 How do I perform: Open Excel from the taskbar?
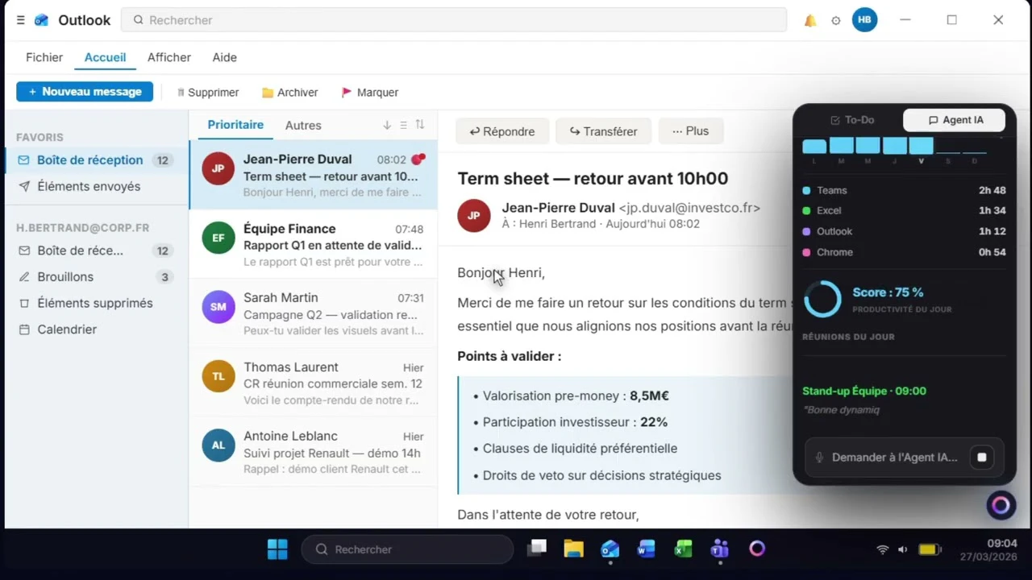tap(683, 549)
